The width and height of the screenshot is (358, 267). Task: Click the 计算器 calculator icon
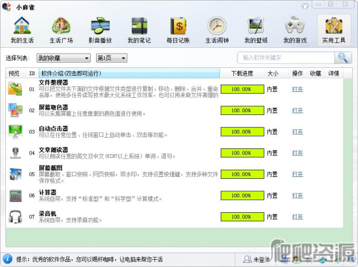point(16,195)
